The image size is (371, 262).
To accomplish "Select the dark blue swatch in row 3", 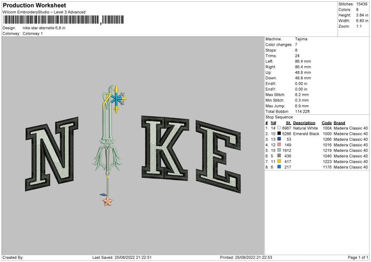I will pos(279,139).
